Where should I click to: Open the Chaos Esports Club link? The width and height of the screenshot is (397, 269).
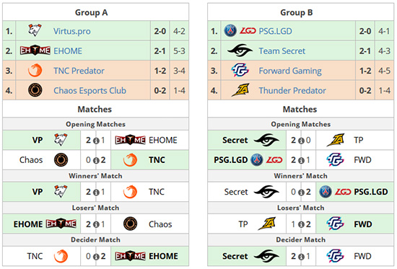pos(90,90)
